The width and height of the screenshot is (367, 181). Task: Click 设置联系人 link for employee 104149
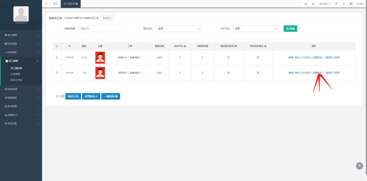point(319,73)
